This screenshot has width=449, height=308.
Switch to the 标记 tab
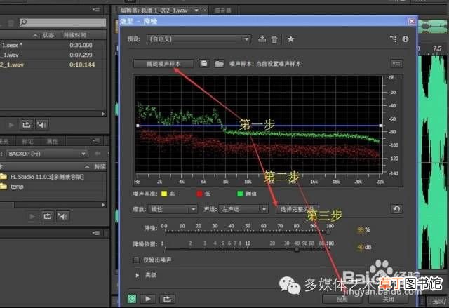point(28,141)
